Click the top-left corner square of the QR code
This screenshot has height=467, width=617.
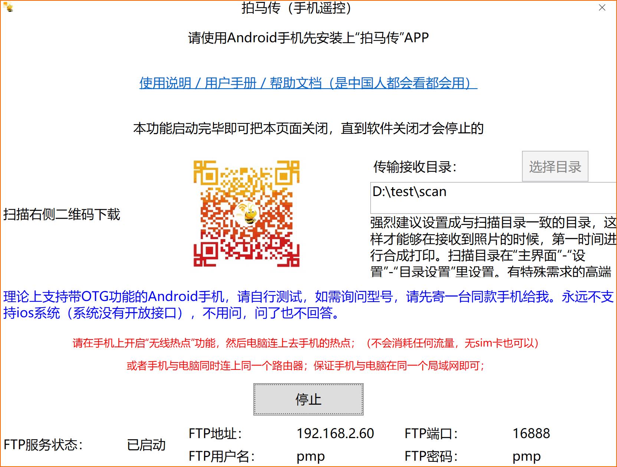tap(205, 172)
